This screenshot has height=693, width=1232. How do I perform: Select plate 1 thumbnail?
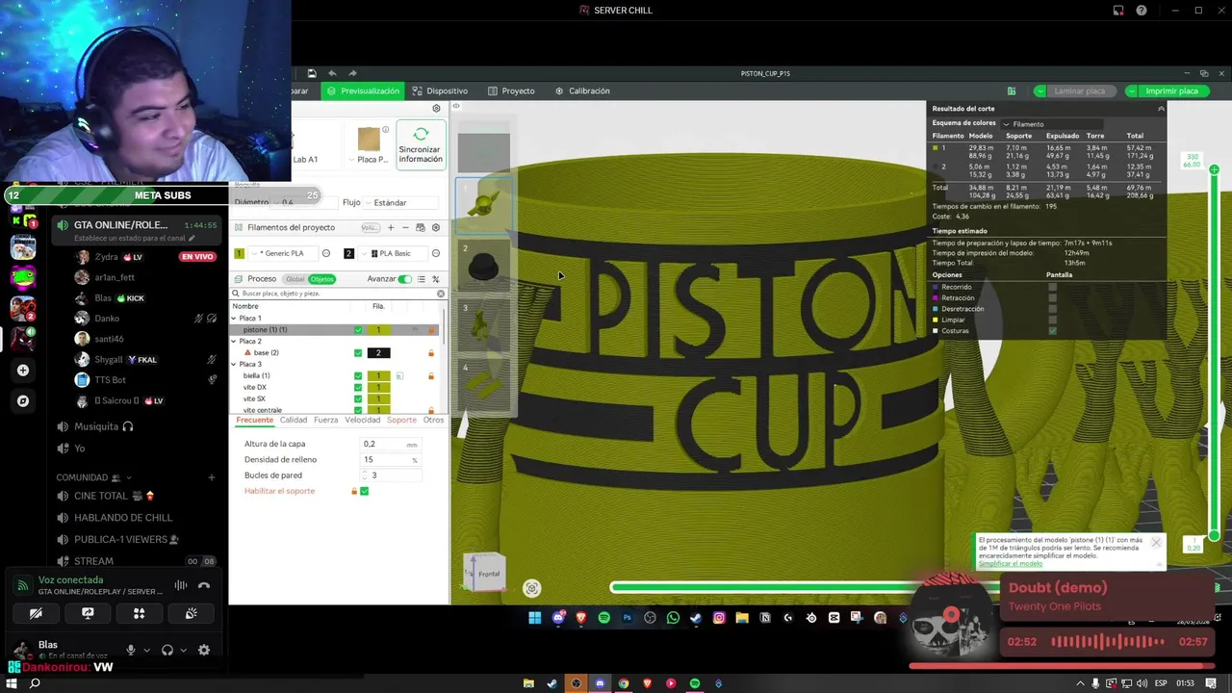(483, 204)
